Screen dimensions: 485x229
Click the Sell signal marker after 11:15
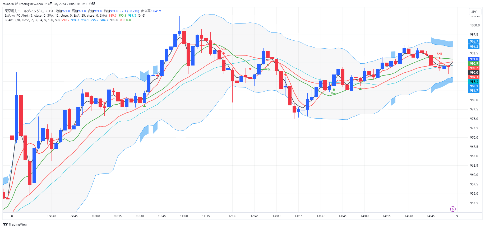(223, 49)
